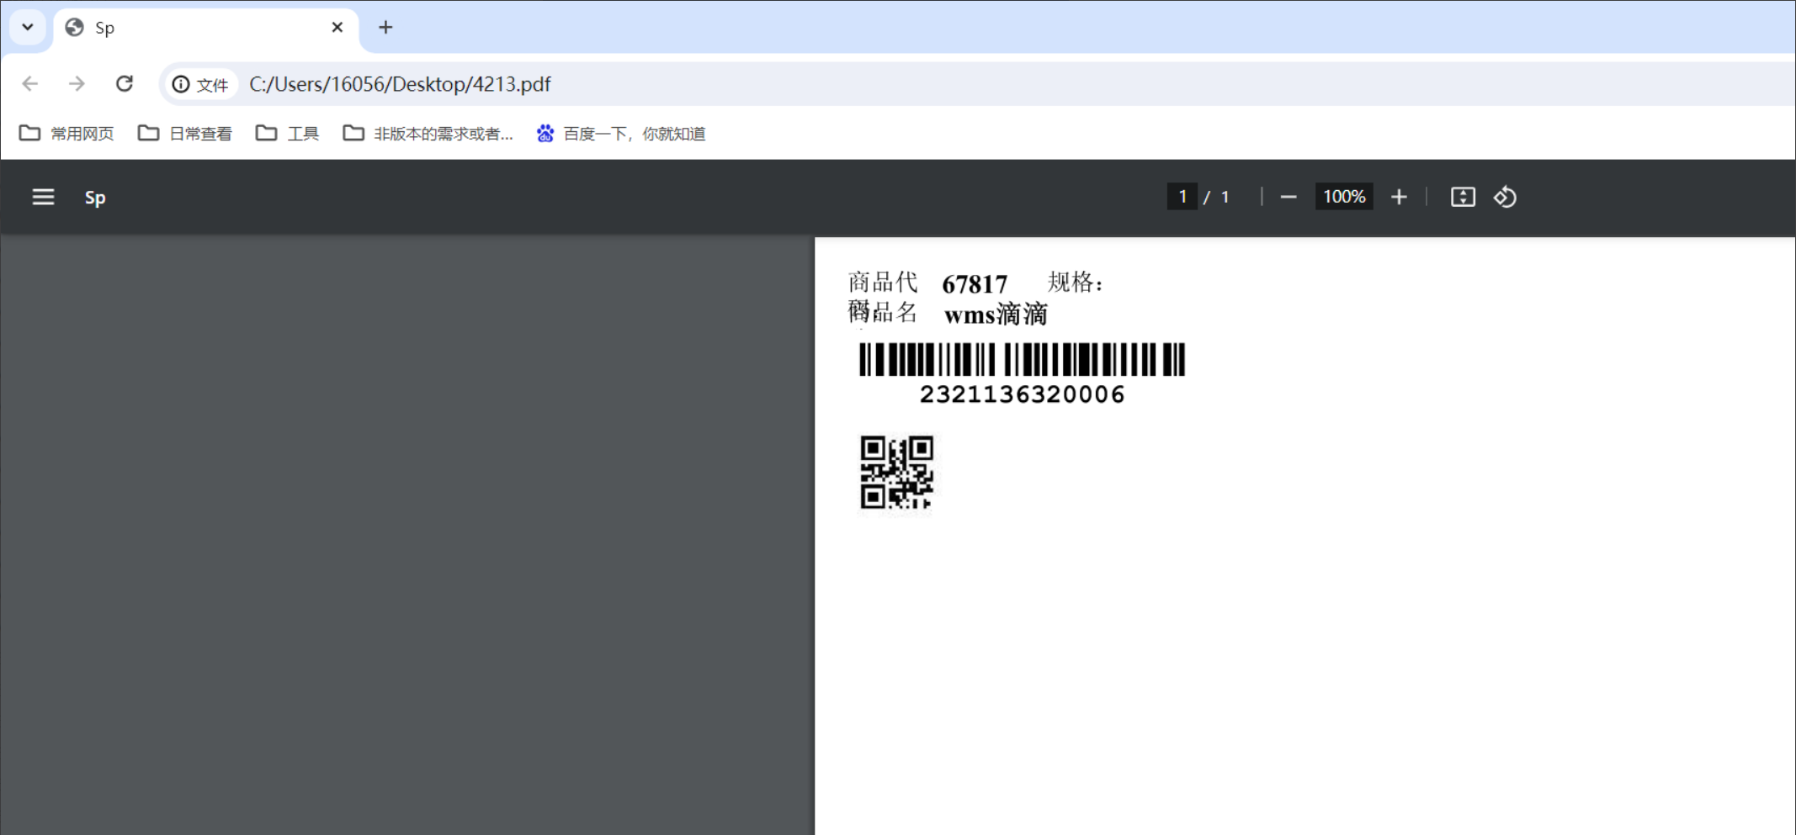The height and width of the screenshot is (835, 1796).
Task: Click the product name wms滴滴
Action: point(996,314)
